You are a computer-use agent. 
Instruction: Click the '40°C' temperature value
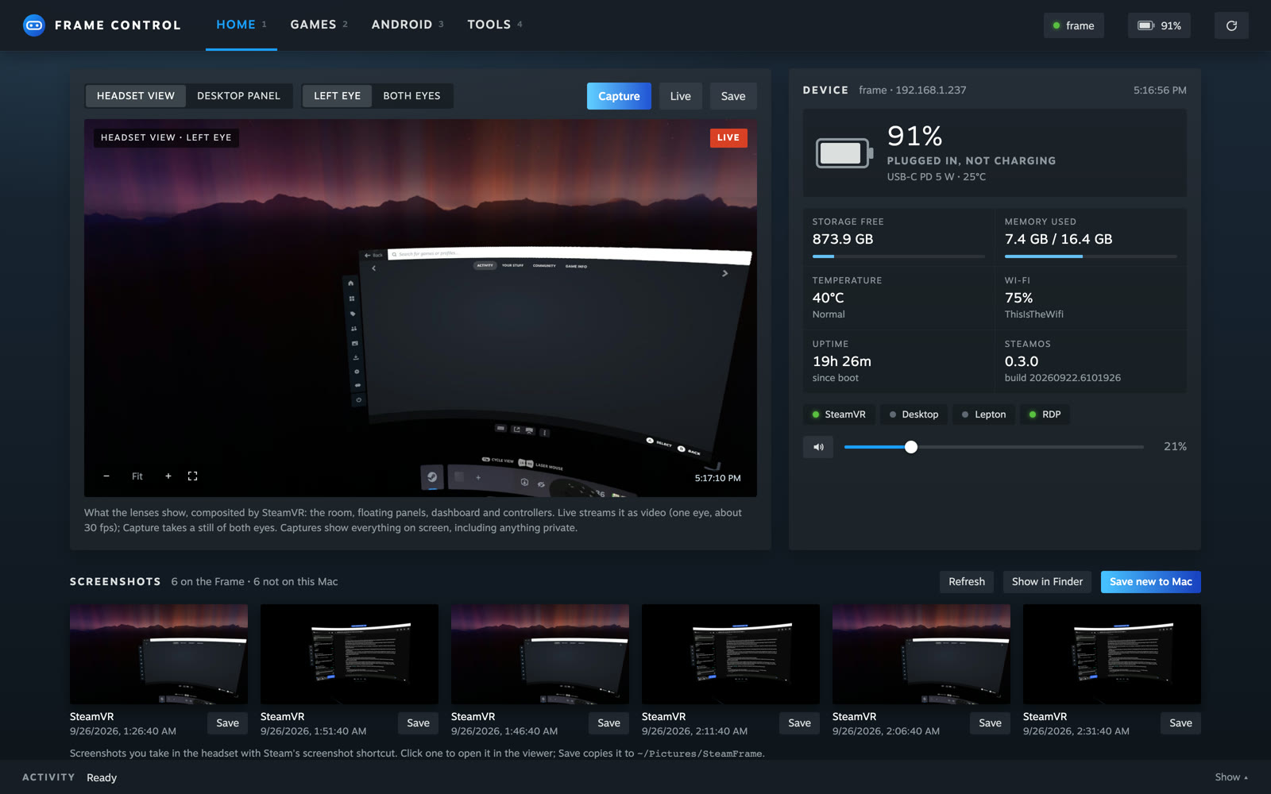pyautogui.click(x=829, y=298)
